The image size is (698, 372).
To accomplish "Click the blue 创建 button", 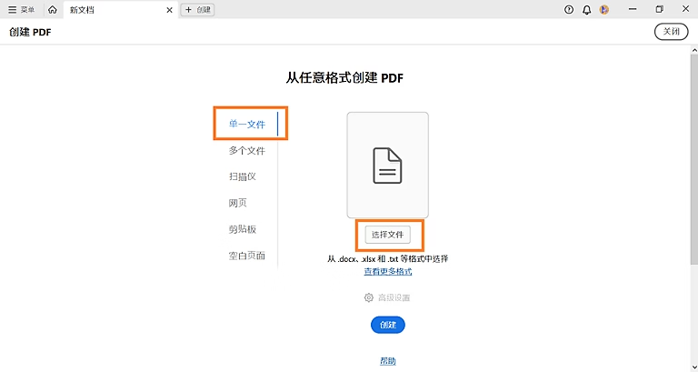I will 388,325.
